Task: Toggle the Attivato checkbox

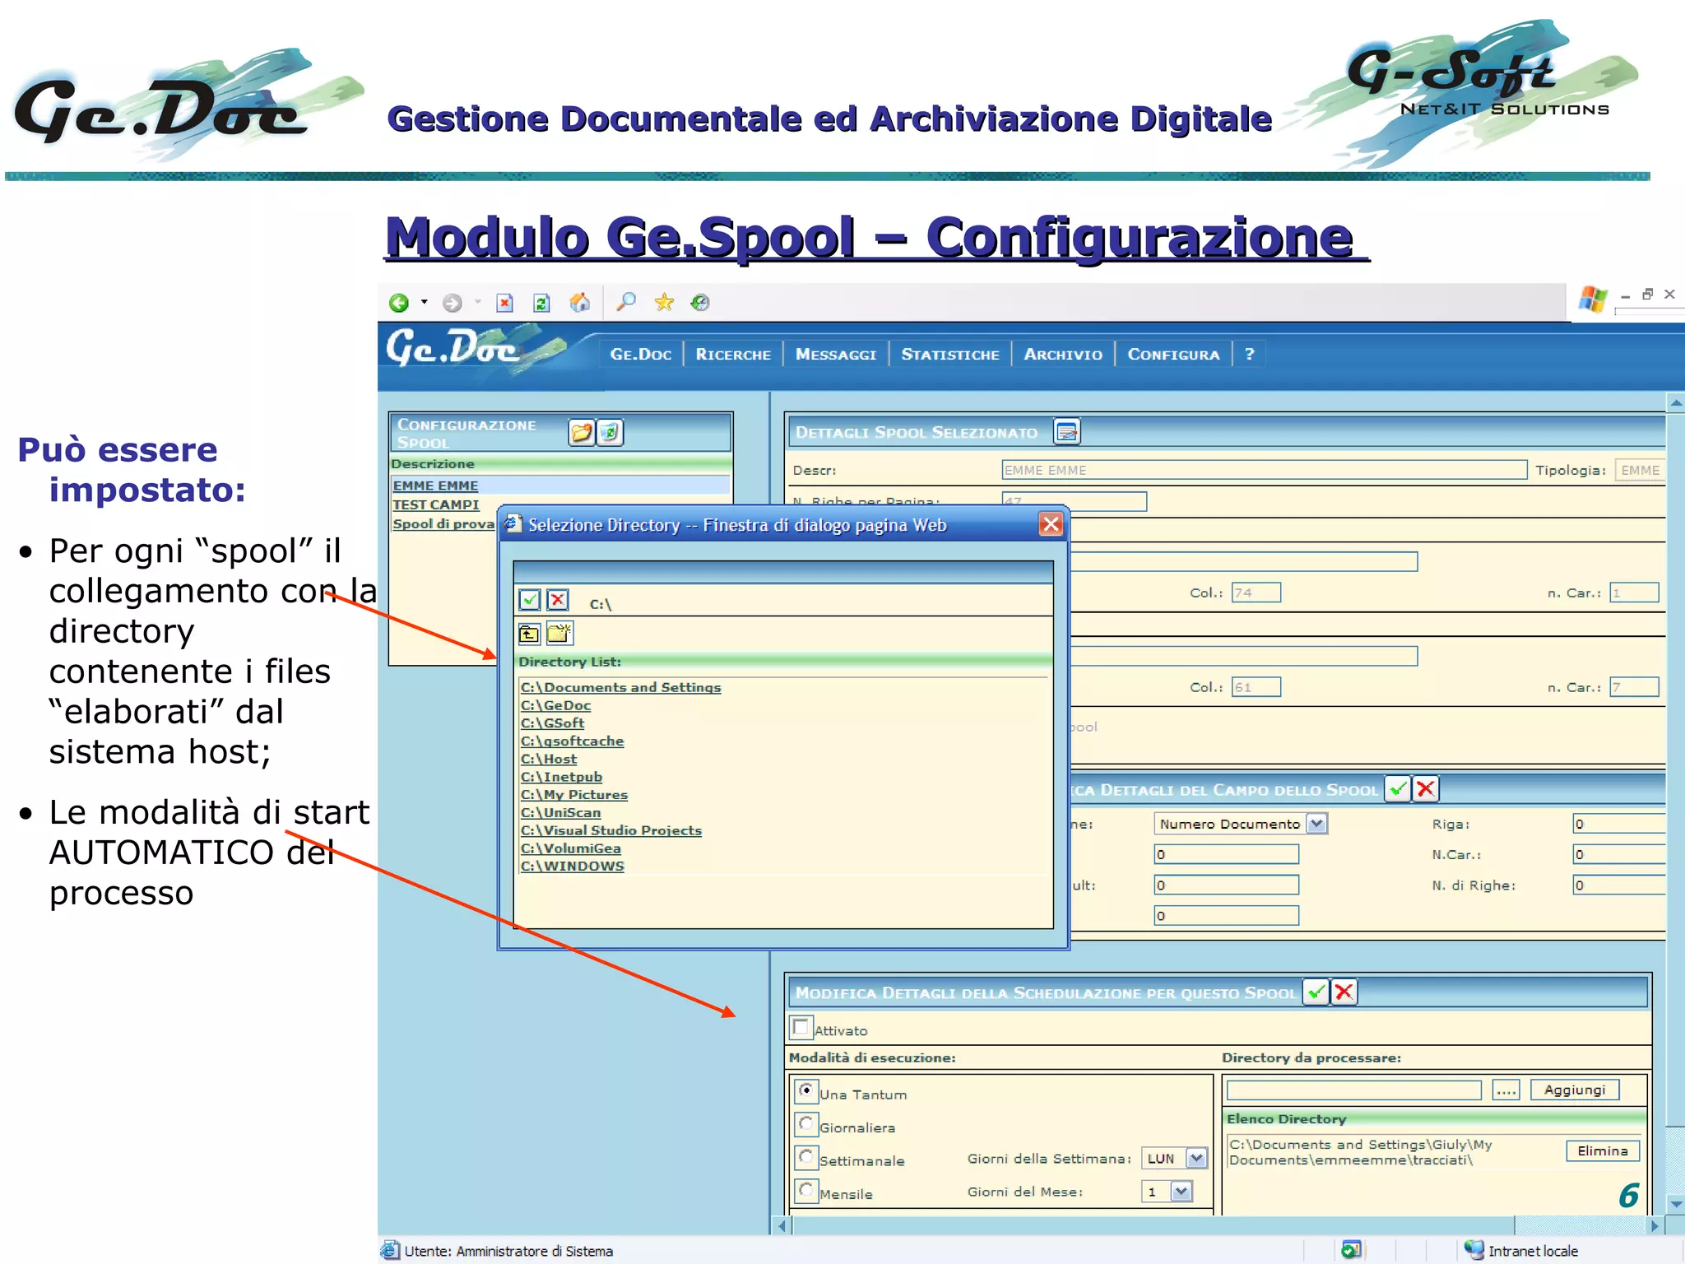Action: coord(800,1027)
